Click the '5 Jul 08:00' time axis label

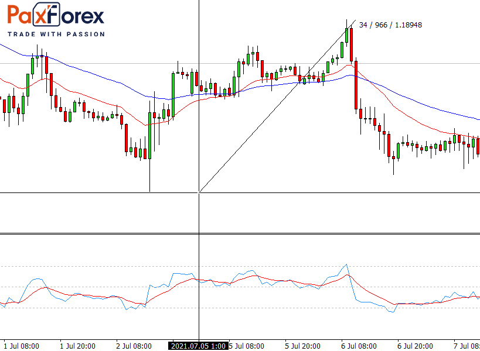coord(247,346)
